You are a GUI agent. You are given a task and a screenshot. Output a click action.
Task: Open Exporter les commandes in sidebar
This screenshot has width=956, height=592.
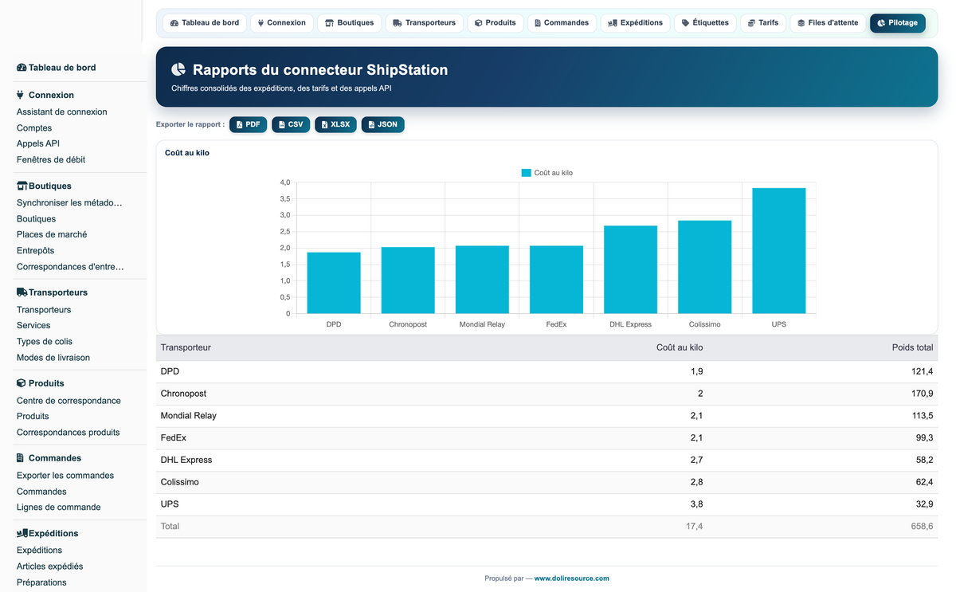click(65, 476)
